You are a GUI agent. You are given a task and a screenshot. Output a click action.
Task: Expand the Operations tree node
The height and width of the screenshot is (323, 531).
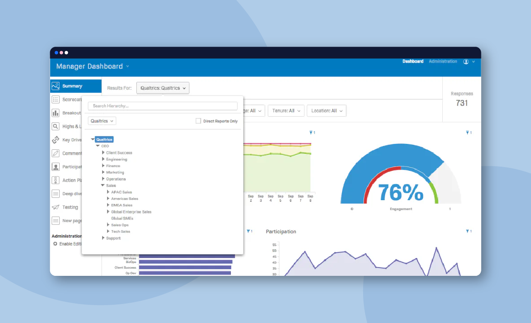[x=103, y=179]
